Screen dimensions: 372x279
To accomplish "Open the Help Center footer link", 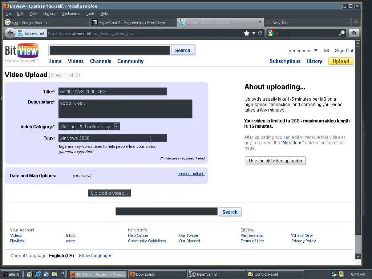I will tap(138, 235).
